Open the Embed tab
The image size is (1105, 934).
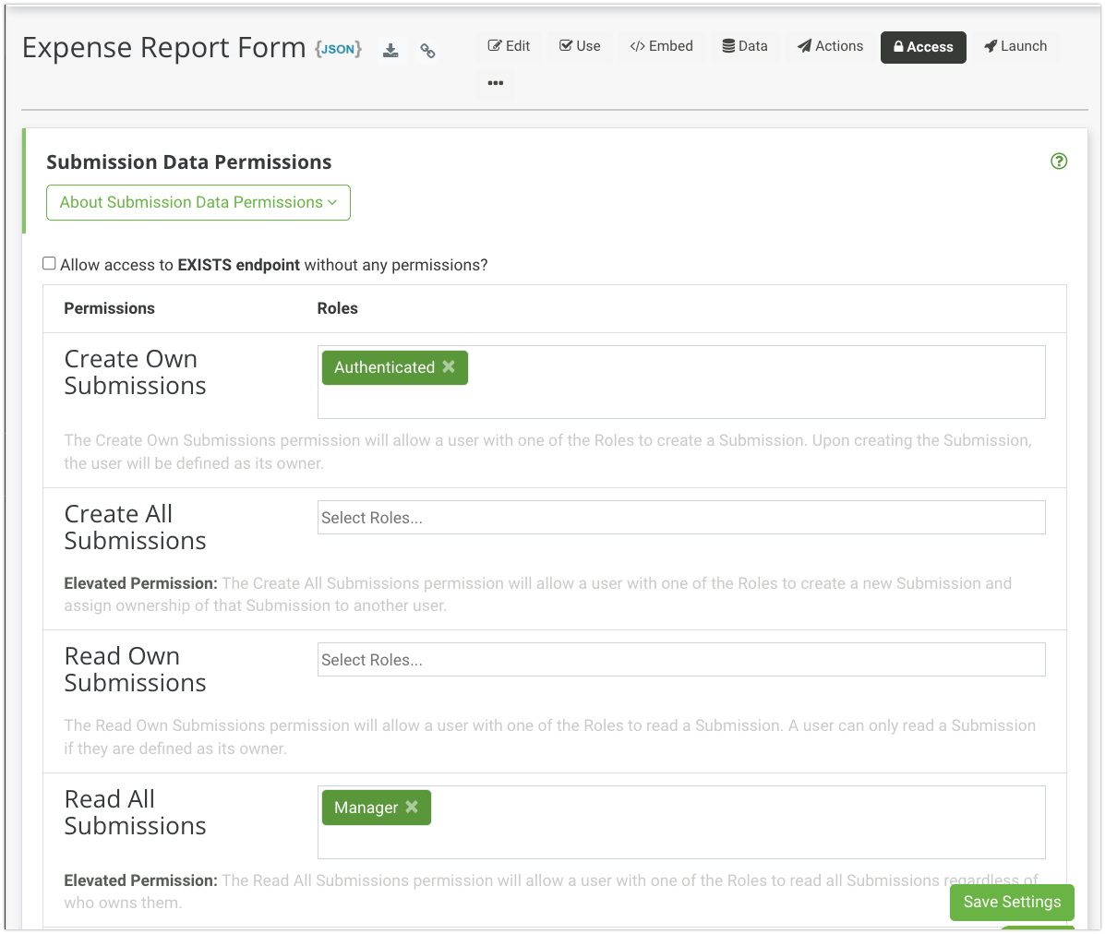(661, 46)
